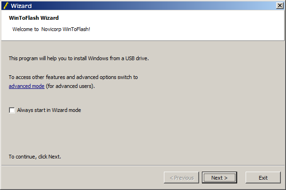The width and height of the screenshot is (286, 190).
Task: Click the 'Welcome to Novicorp WinToFlash!' subtitle
Action: coord(51,29)
